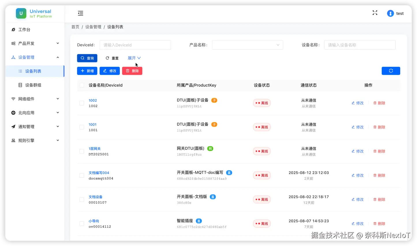Collapse the sidebar navigation icon
This screenshot has height=246, width=417.
[80, 13]
